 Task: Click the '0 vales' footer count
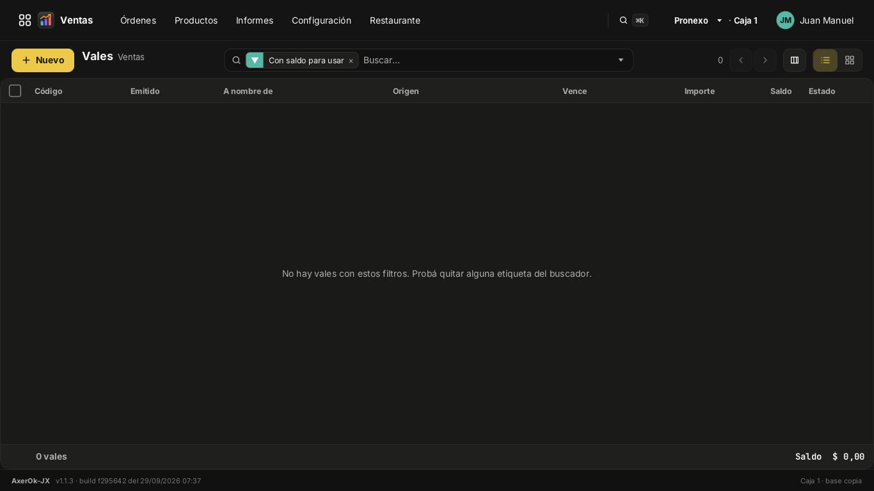tap(51, 456)
